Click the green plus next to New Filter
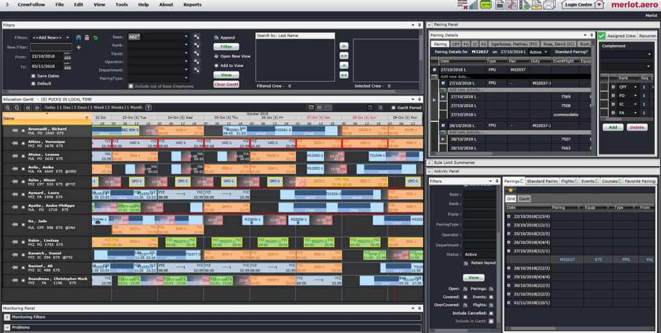This screenshot has height=333, width=661. click(x=79, y=47)
